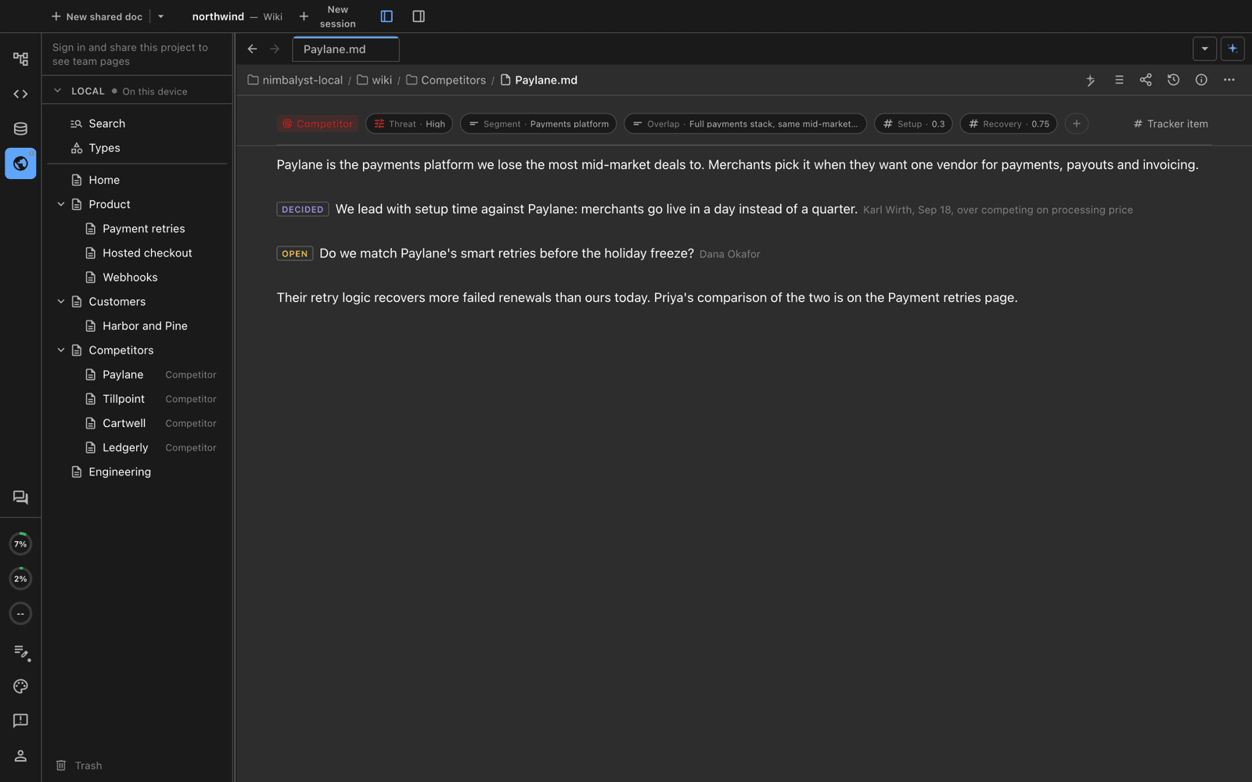Open the tab list dropdown at top right

click(x=1204, y=48)
